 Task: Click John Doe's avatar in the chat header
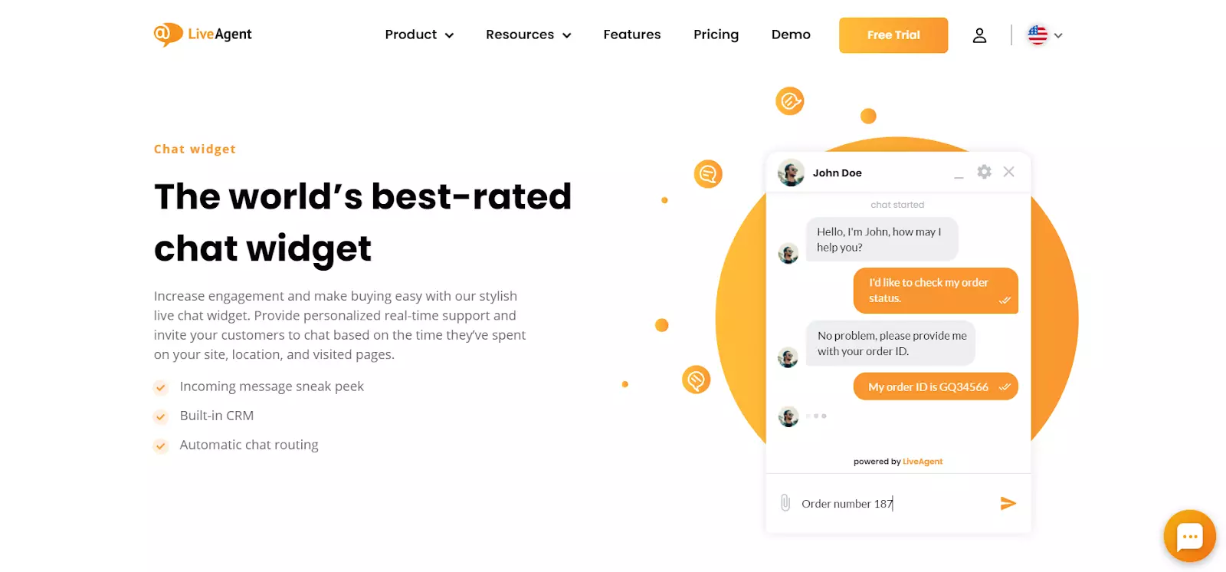[790, 173]
